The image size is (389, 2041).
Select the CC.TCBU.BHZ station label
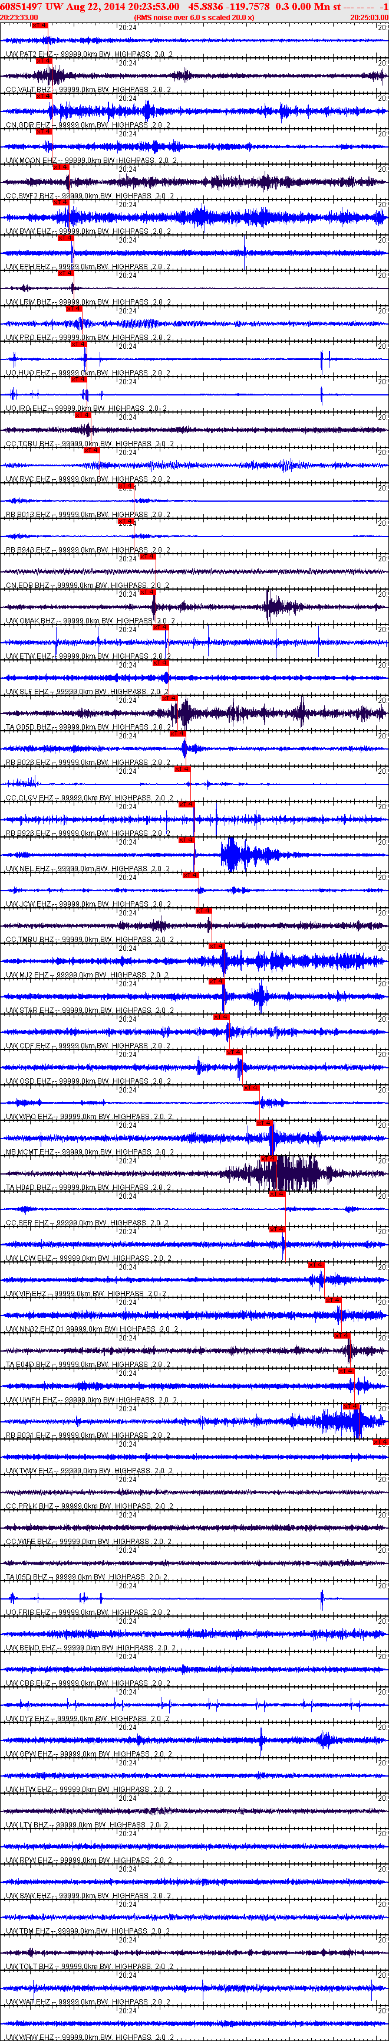90,444
